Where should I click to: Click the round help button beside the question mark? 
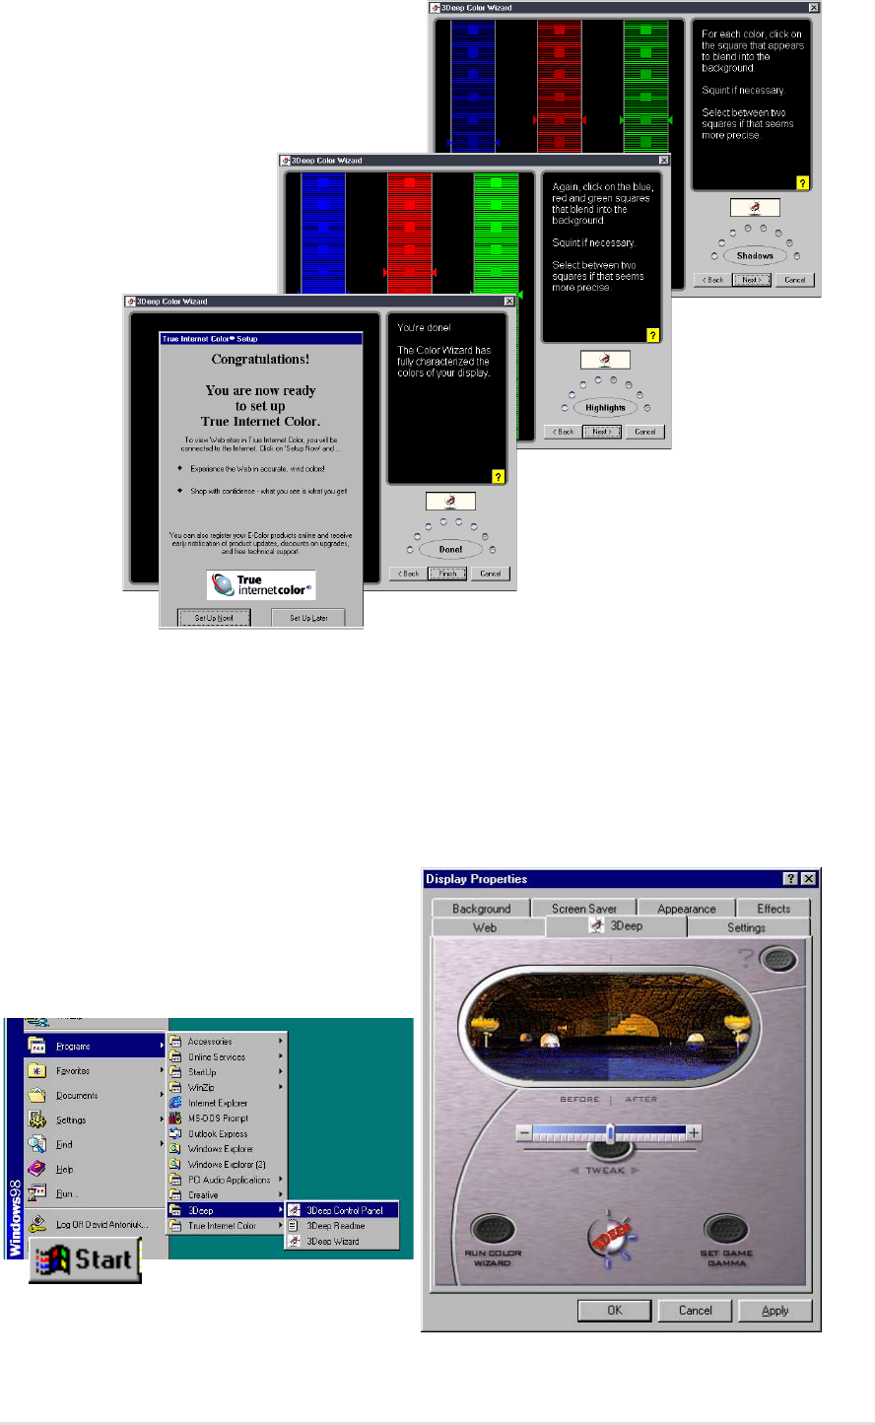[780, 959]
